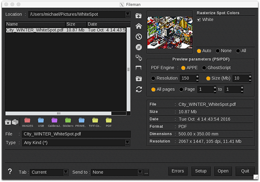Open the Send to dropdown
The height and width of the screenshot is (182, 260).
coord(140,172)
